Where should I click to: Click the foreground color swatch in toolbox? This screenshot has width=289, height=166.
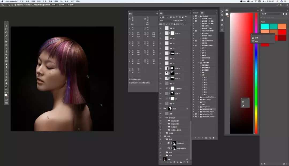[x=6, y=95]
